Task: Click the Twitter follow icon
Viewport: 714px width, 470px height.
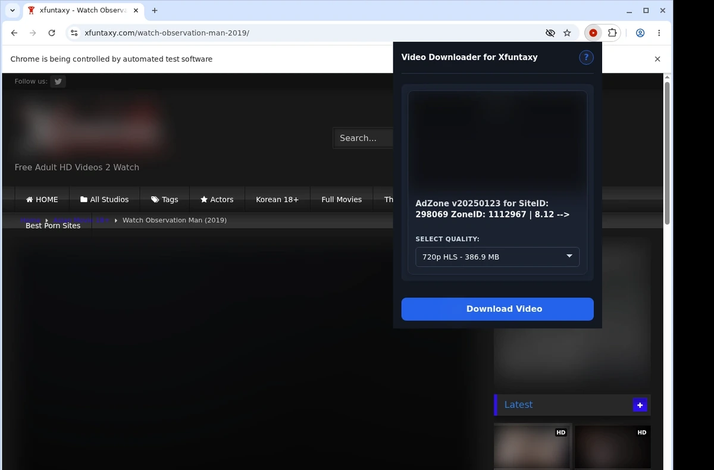Action: tap(58, 82)
